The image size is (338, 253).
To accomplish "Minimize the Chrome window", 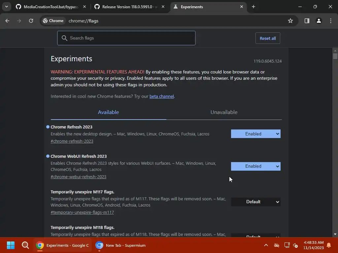I will pos(300,7).
